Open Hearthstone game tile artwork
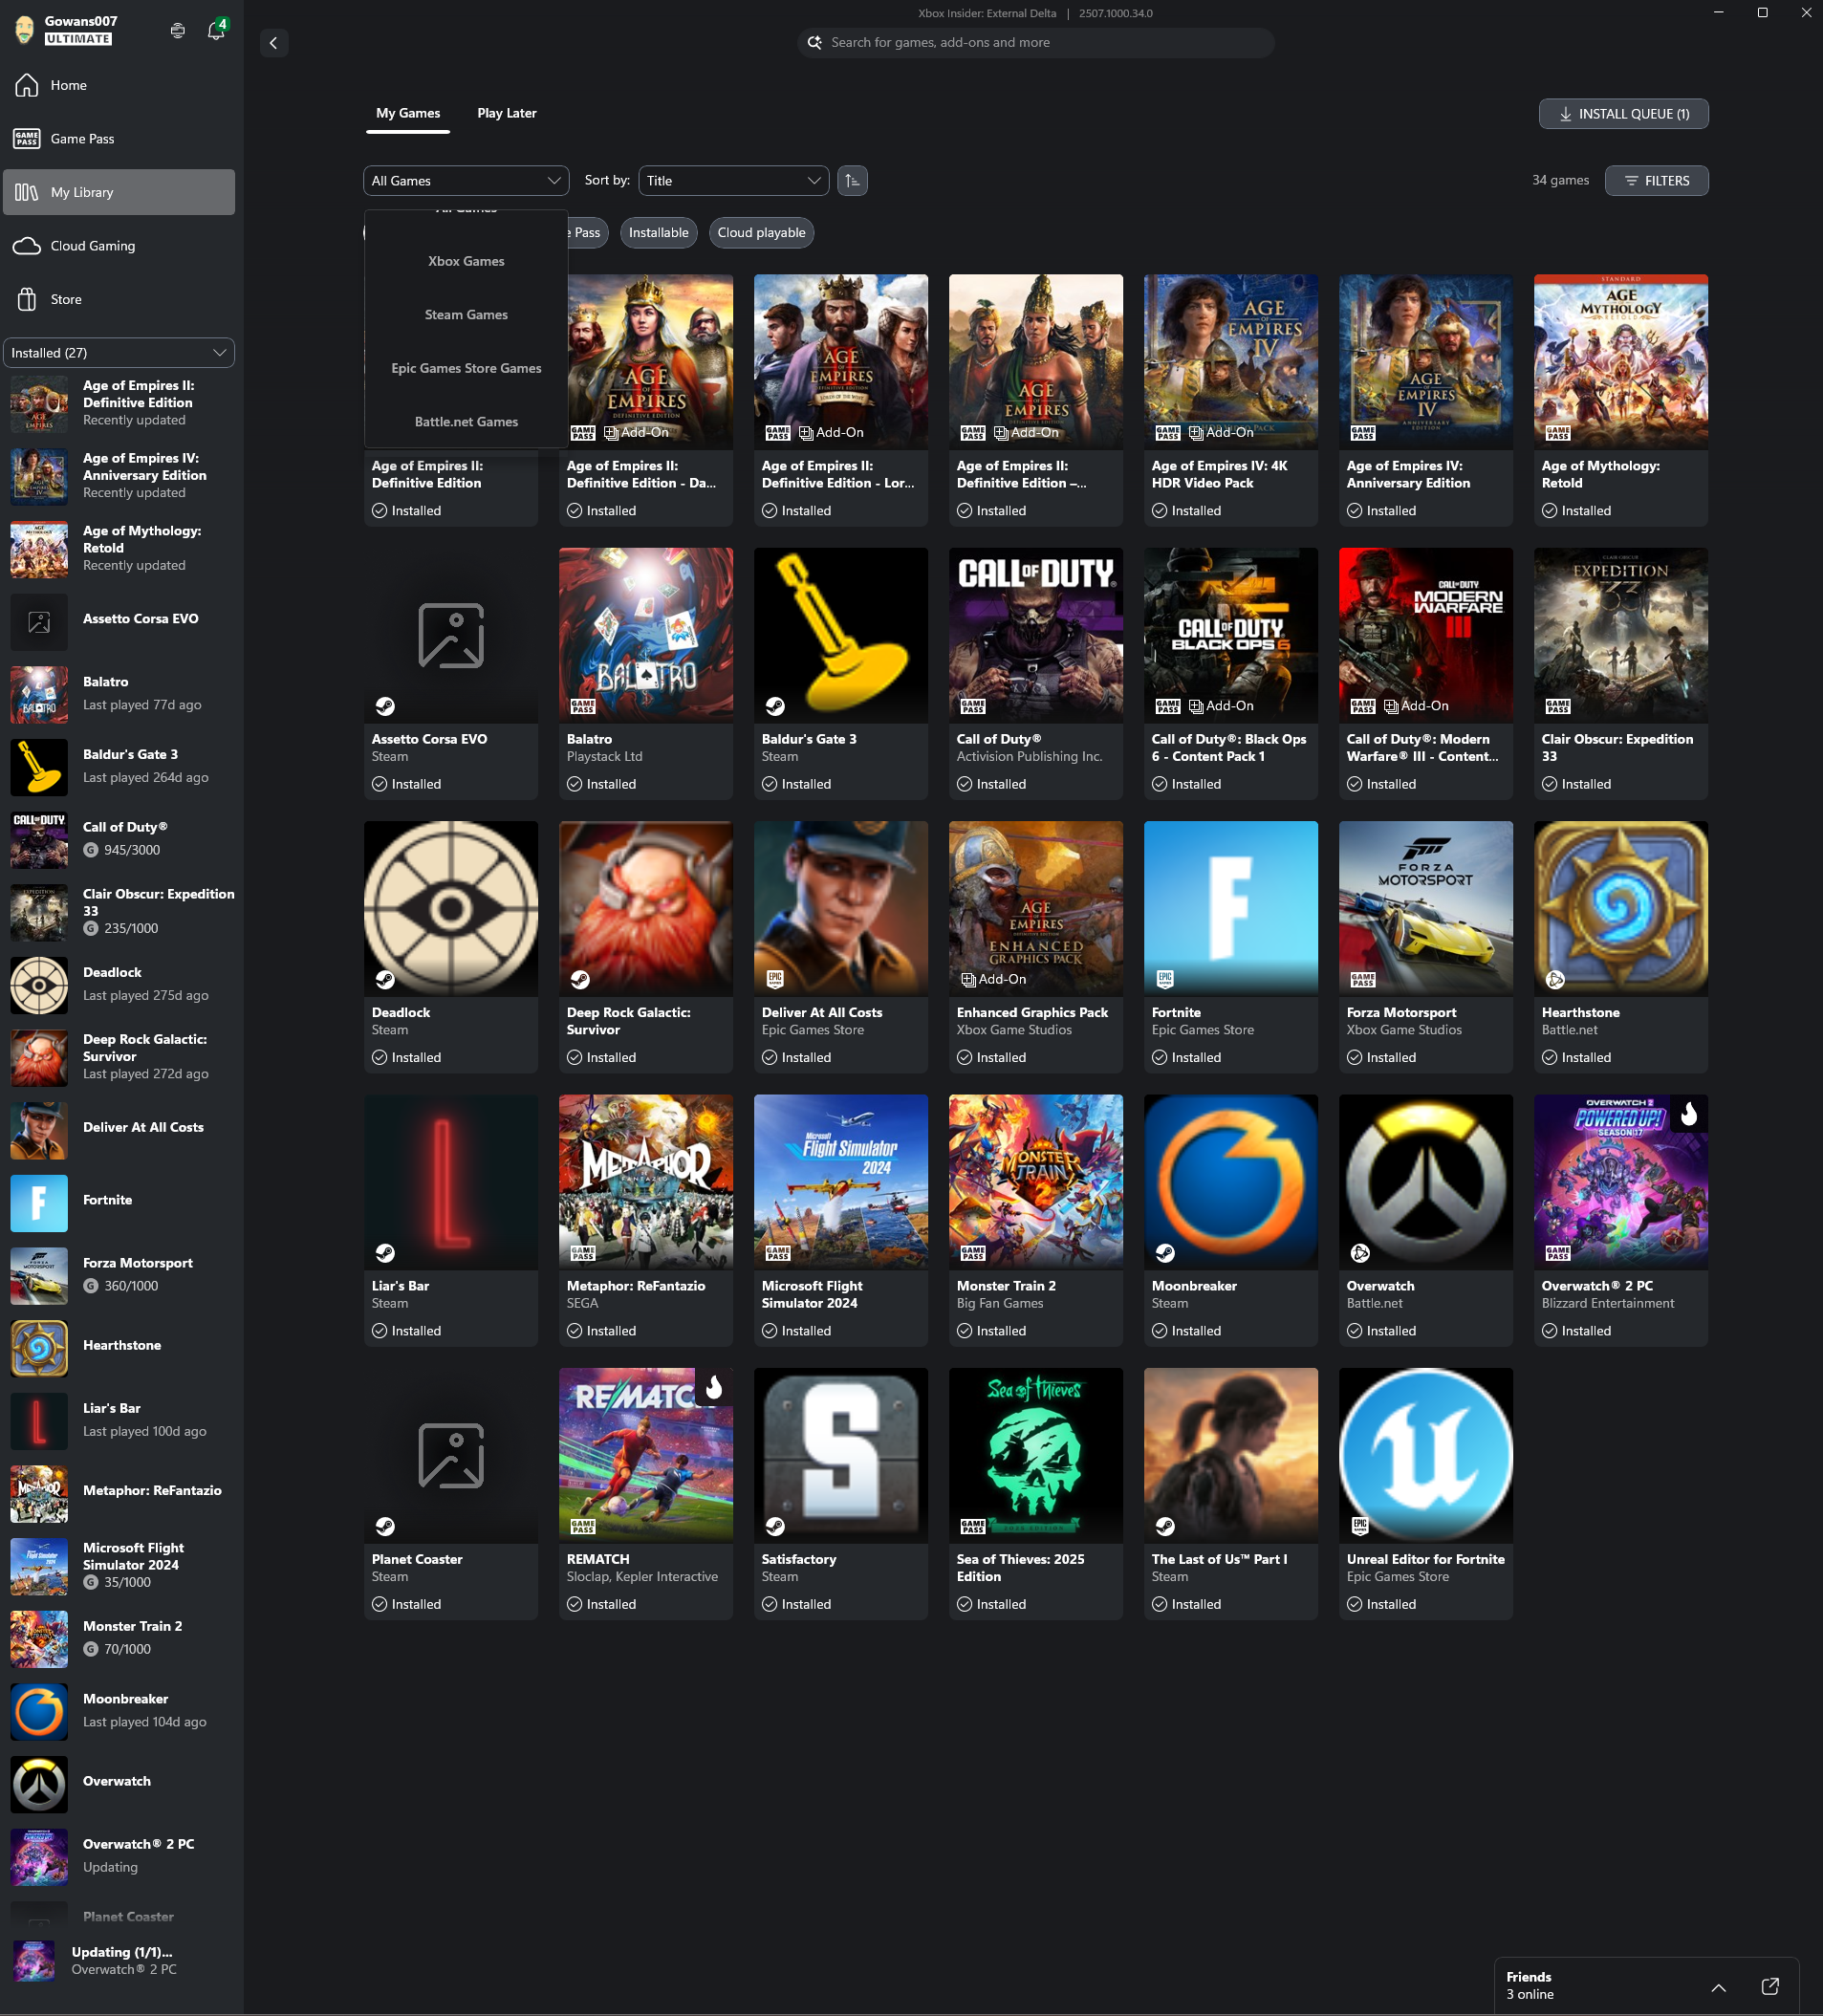Image resolution: width=1823 pixels, height=2016 pixels. pyautogui.click(x=1620, y=908)
